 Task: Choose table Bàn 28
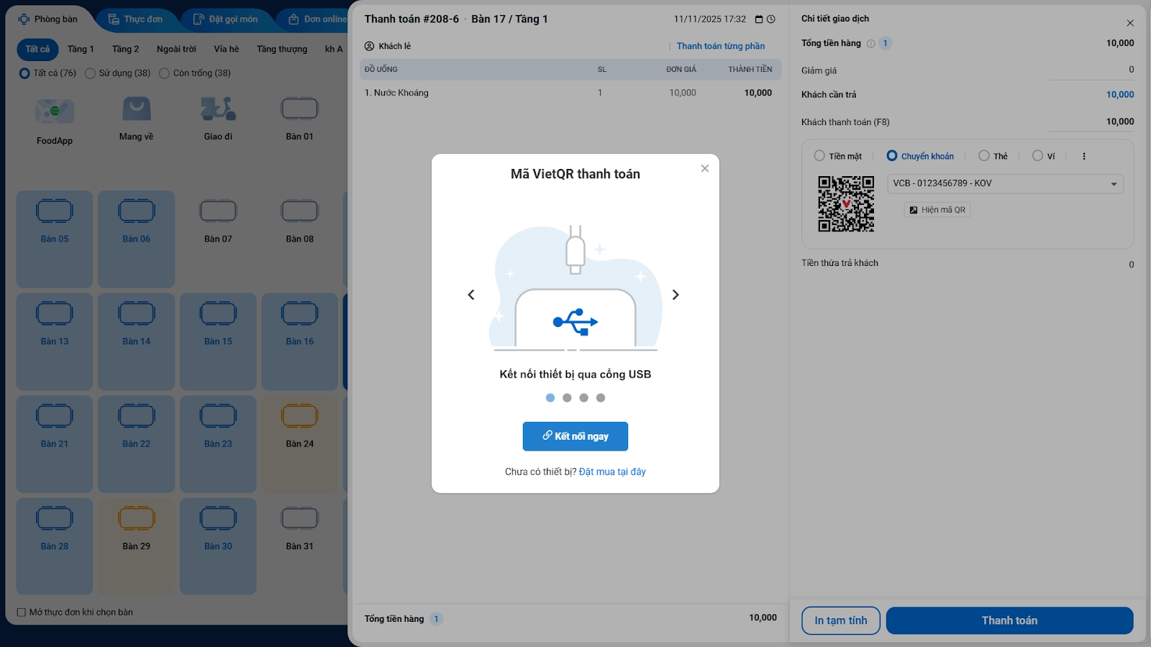coord(55,546)
